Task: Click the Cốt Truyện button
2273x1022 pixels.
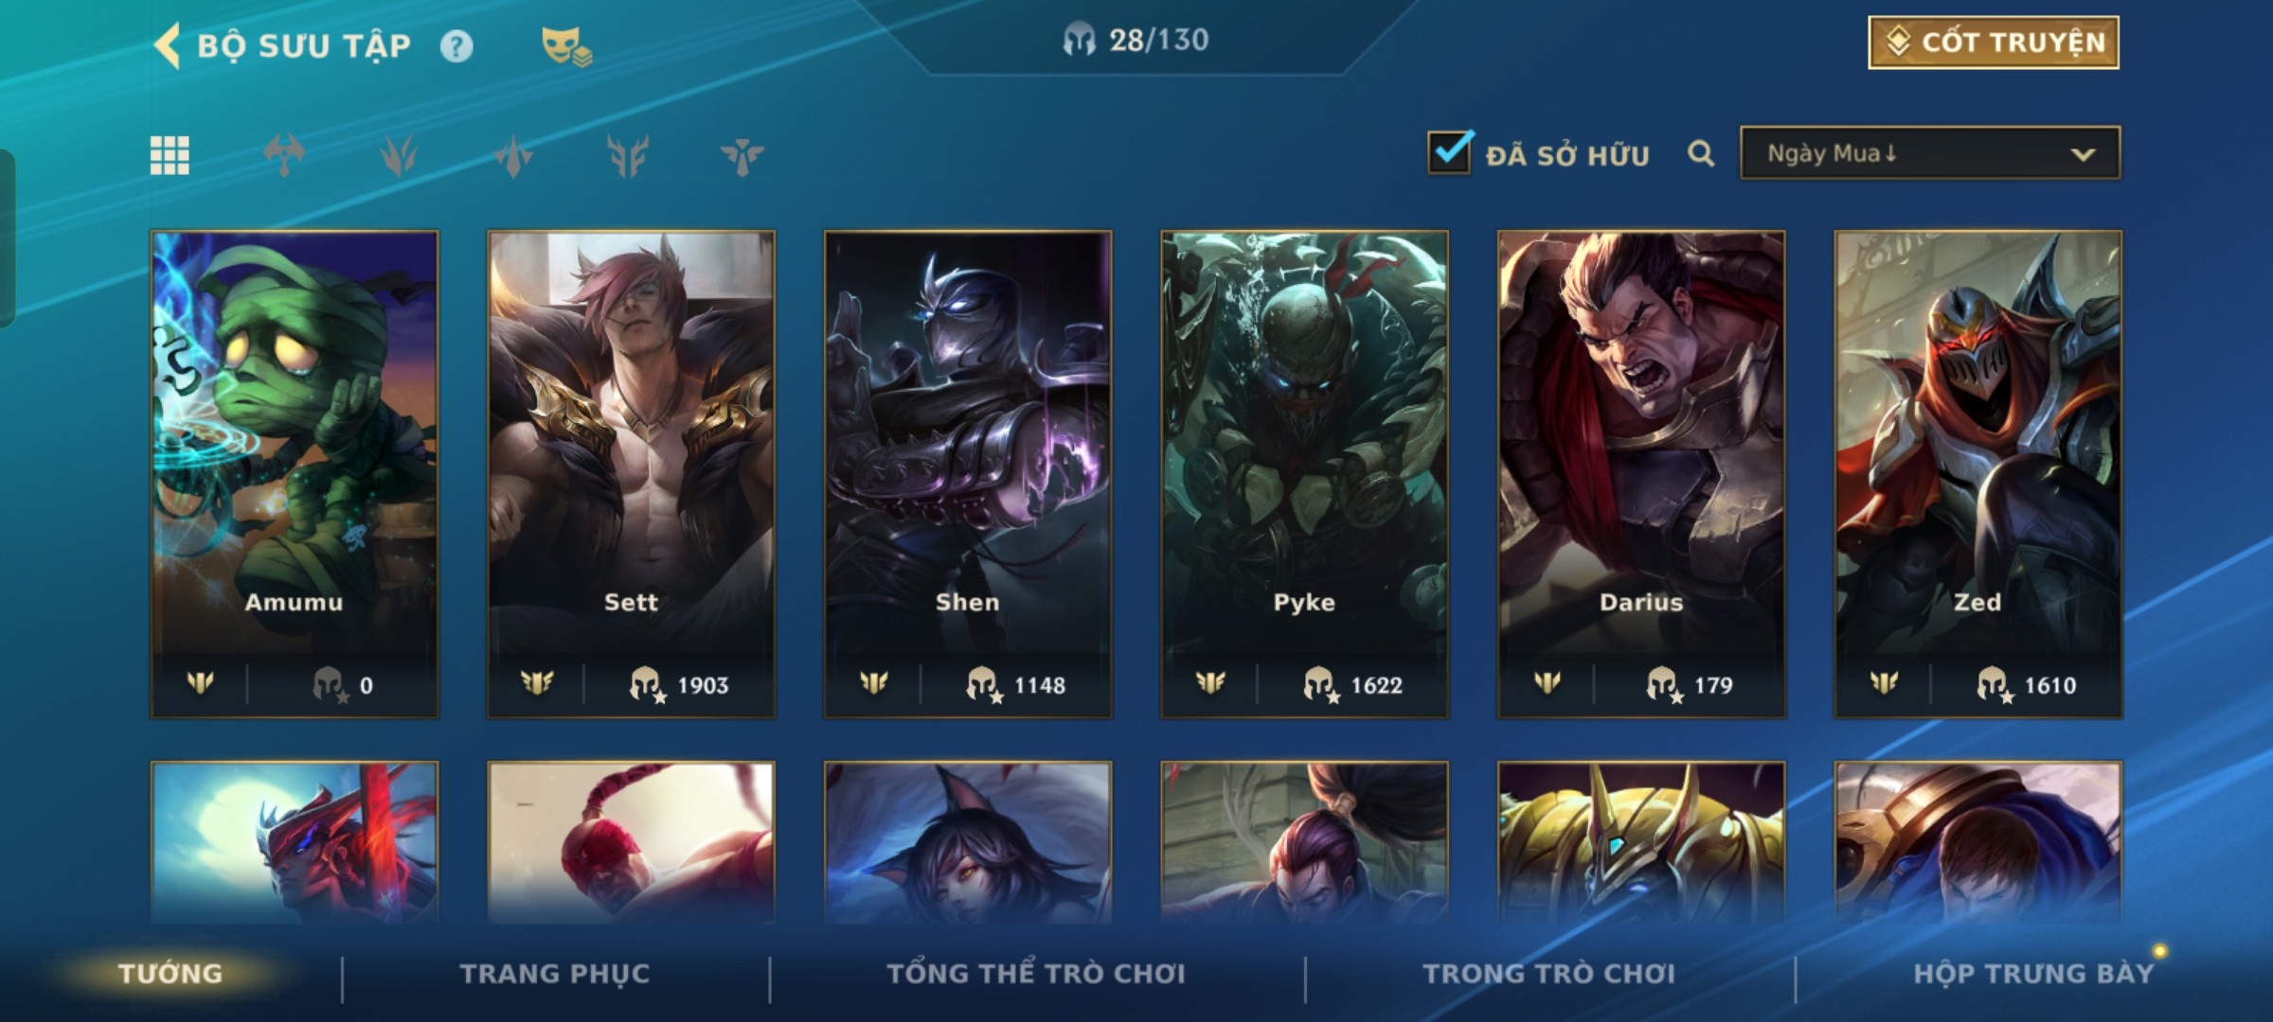Action: click(x=1994, y=43)
